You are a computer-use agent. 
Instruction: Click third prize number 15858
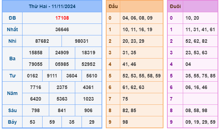[36, 53]
